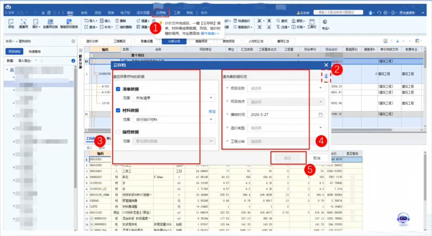Viewport: 432px width, 236px height.
Task: Open the 工具栏 toolbar icon
Action: 312,24
